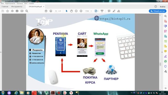Open Yandex Browser from the taskbar

coord(71,93)
